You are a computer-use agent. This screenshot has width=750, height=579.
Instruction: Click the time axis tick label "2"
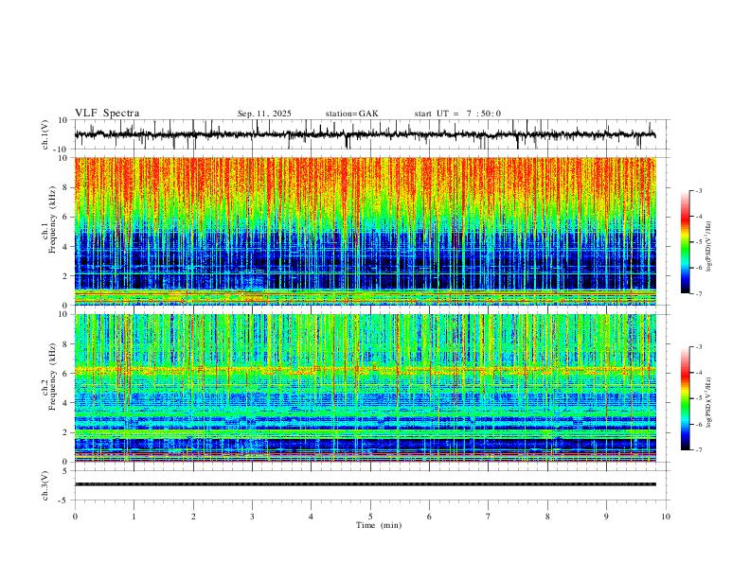point(193,517)
